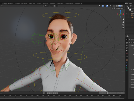Open the Pose Options dropdown
The height and width of the screenshot is (101, 134).
(120, 8)
